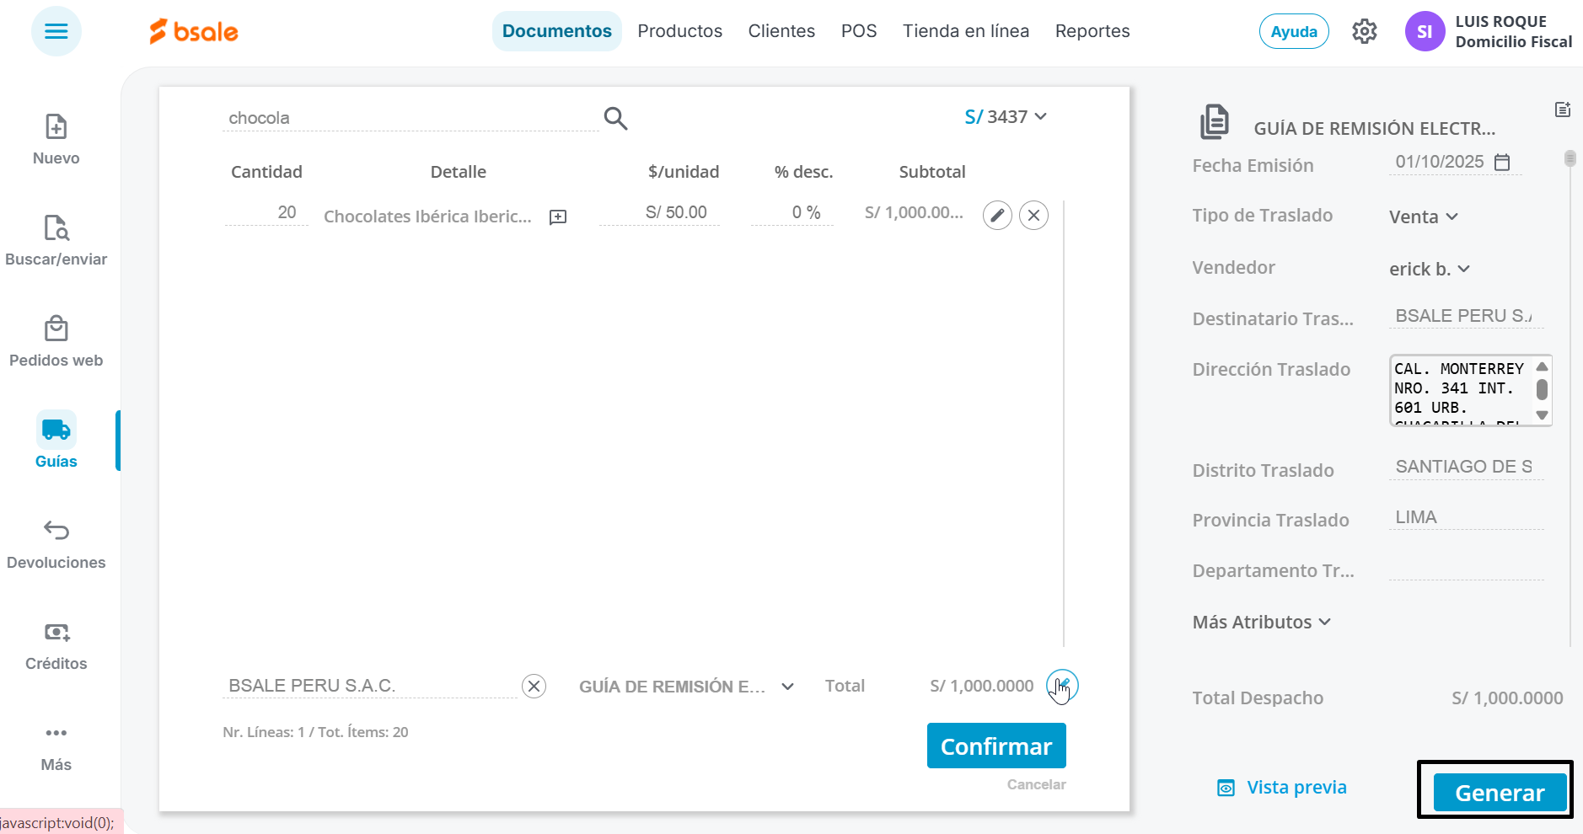Click the bsale logo
This screenshot has width=1583, height=834.
click(194, 31)
